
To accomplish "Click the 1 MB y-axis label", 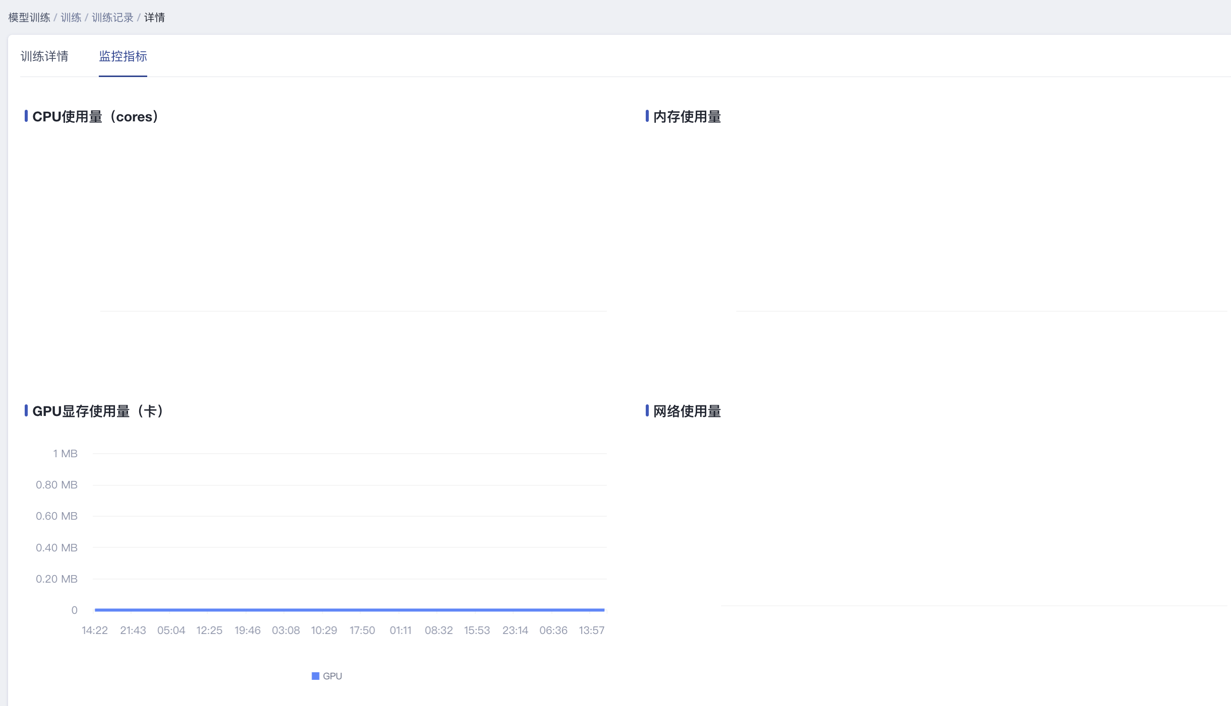I will pyautogui.click(x=65, y=454).
